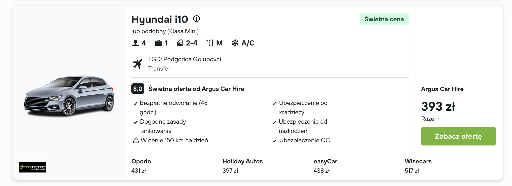Click the info icon beside Hyundai i10

click(x=197, y=19)
